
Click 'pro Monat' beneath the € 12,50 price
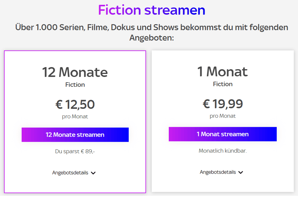[x=75, y=117]
